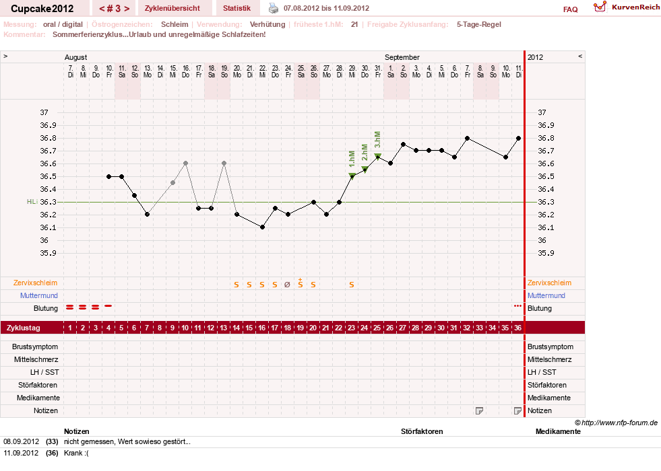The image size is (661, 471).
Task: Open the FAQ link
Action: click(x=570, y=9)
